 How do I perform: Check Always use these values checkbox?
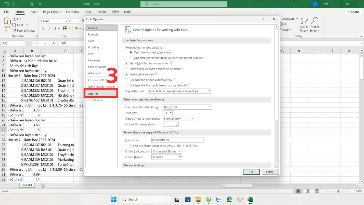pos(127,145)
